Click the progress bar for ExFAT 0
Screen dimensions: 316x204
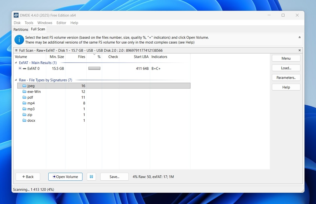tap(94, 68)
